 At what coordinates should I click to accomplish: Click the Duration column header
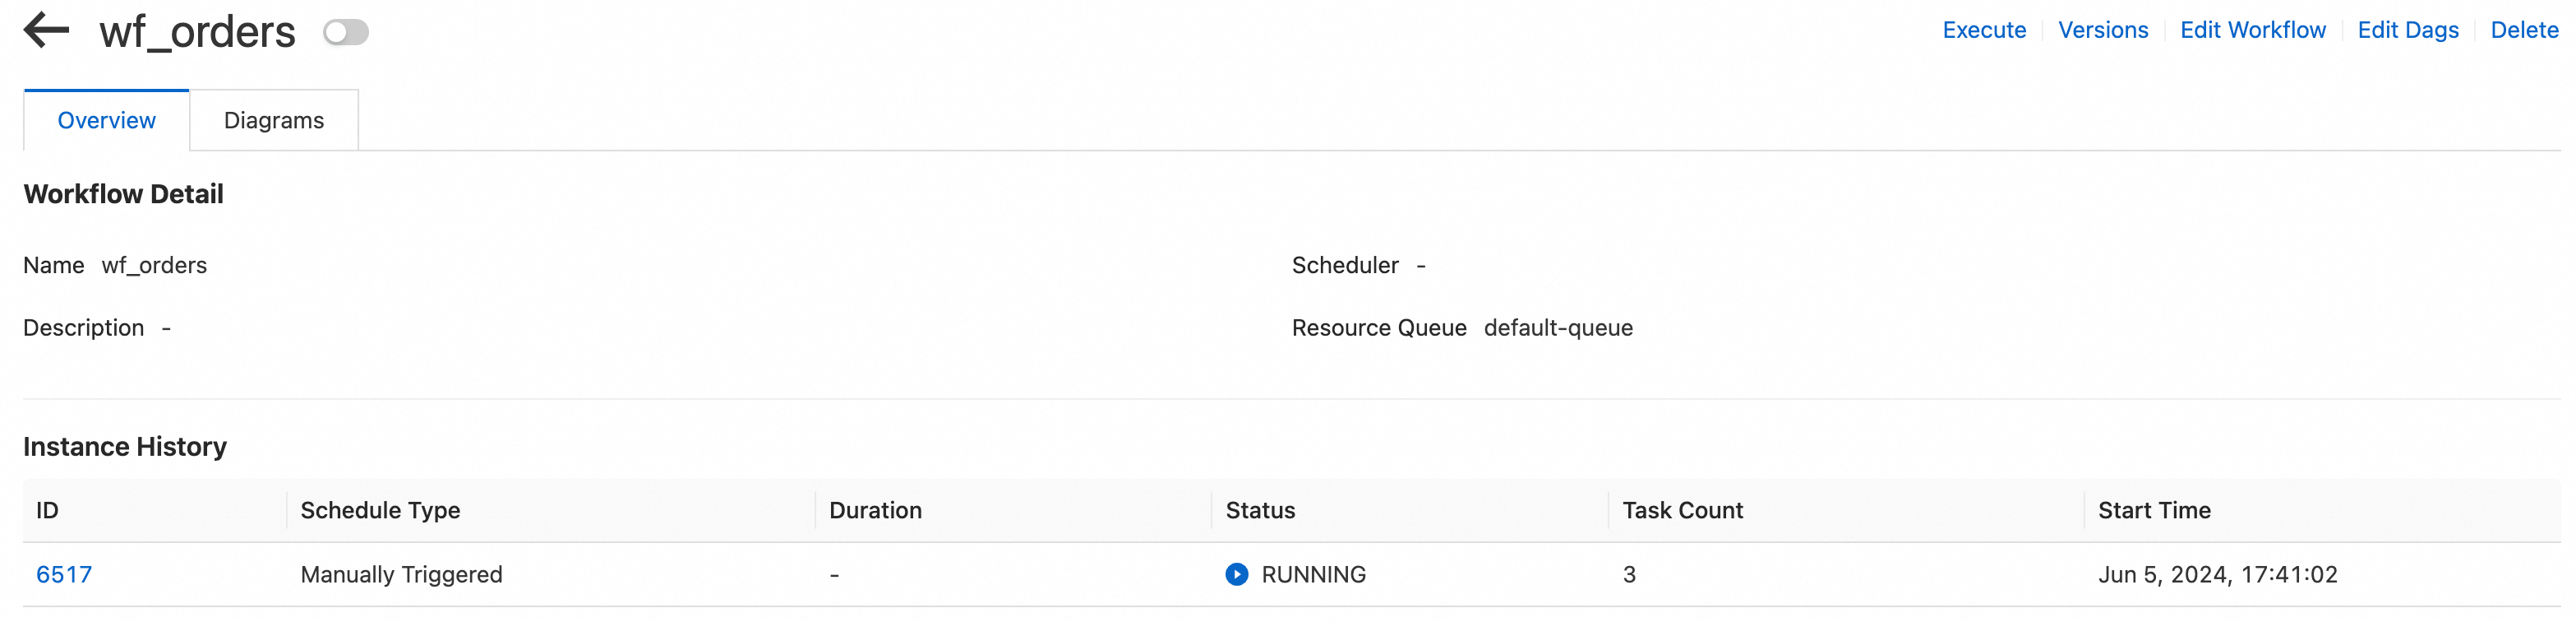pyautogui.click(x=875, y=510)
